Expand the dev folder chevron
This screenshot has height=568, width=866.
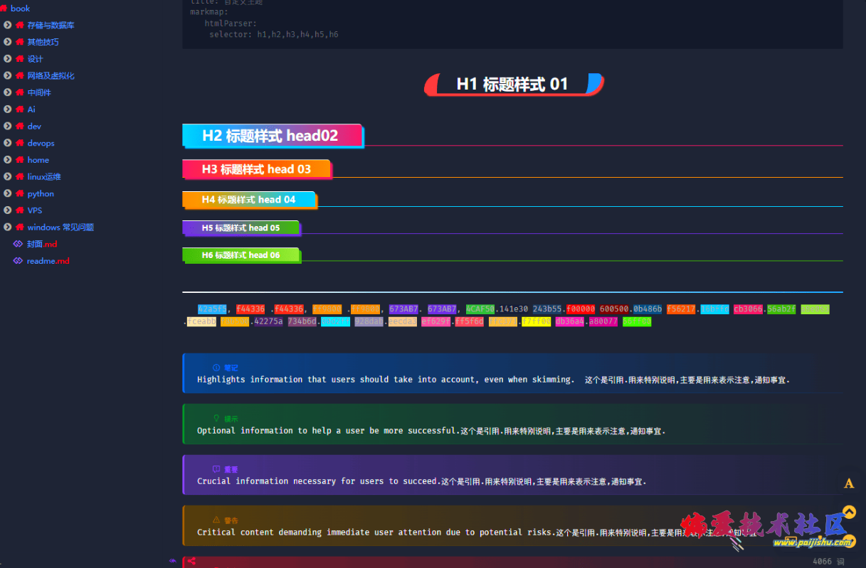click(x=7, y=126)
